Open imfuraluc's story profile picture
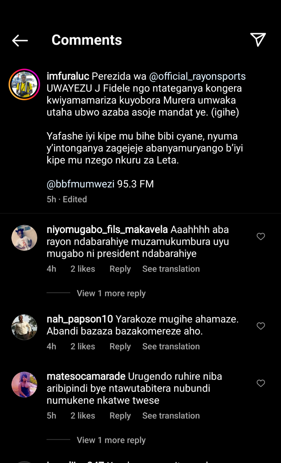 (24, 84)
